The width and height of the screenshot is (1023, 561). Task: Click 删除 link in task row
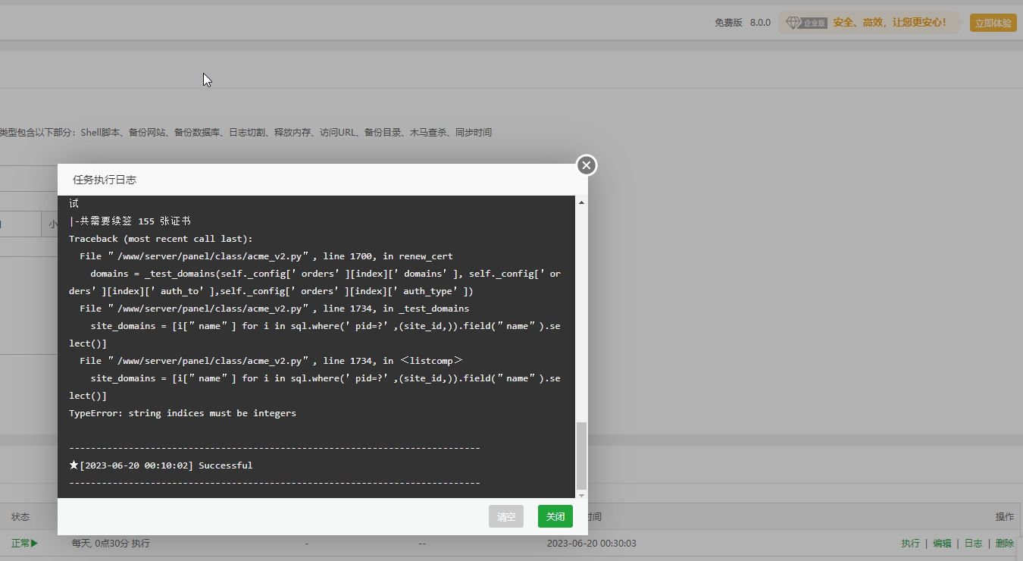click(x=1005, y=544)
